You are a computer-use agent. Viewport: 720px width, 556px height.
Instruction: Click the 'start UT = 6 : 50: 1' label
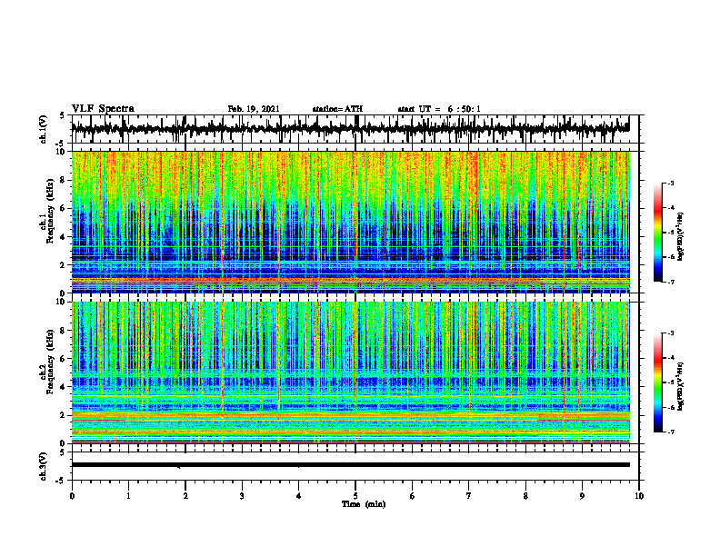(439, 109)
